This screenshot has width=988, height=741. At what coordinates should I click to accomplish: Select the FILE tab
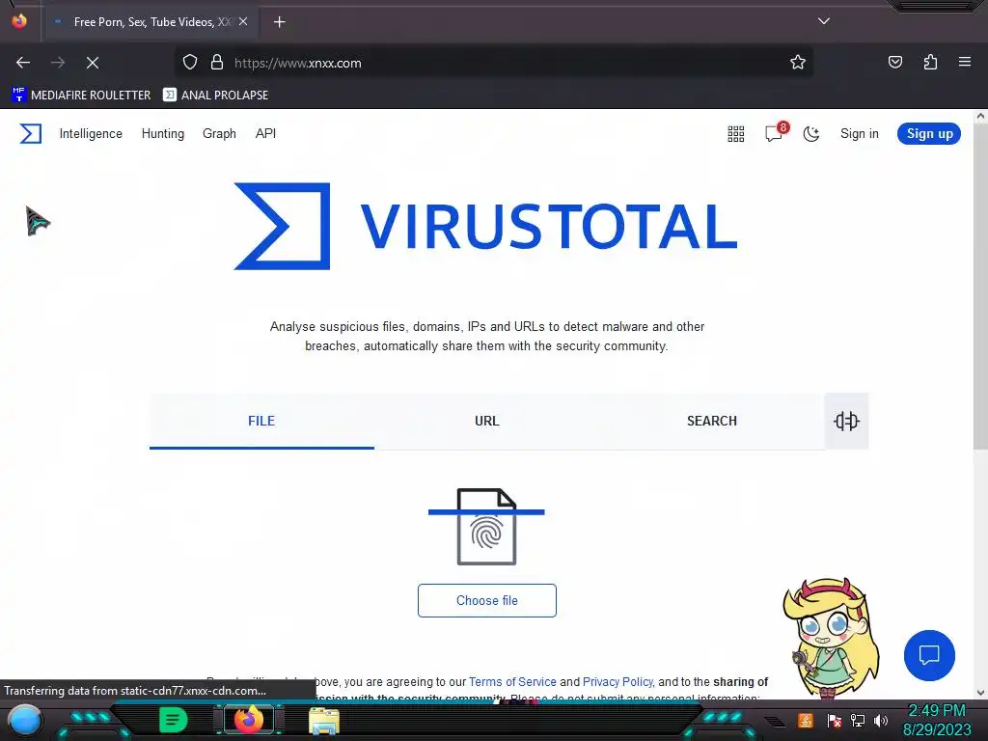(x=261, y=421)
